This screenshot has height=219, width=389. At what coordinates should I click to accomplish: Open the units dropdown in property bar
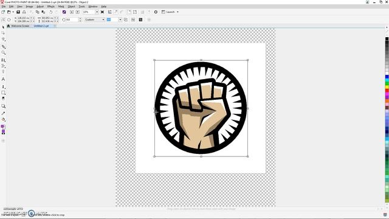click(120, 19)
